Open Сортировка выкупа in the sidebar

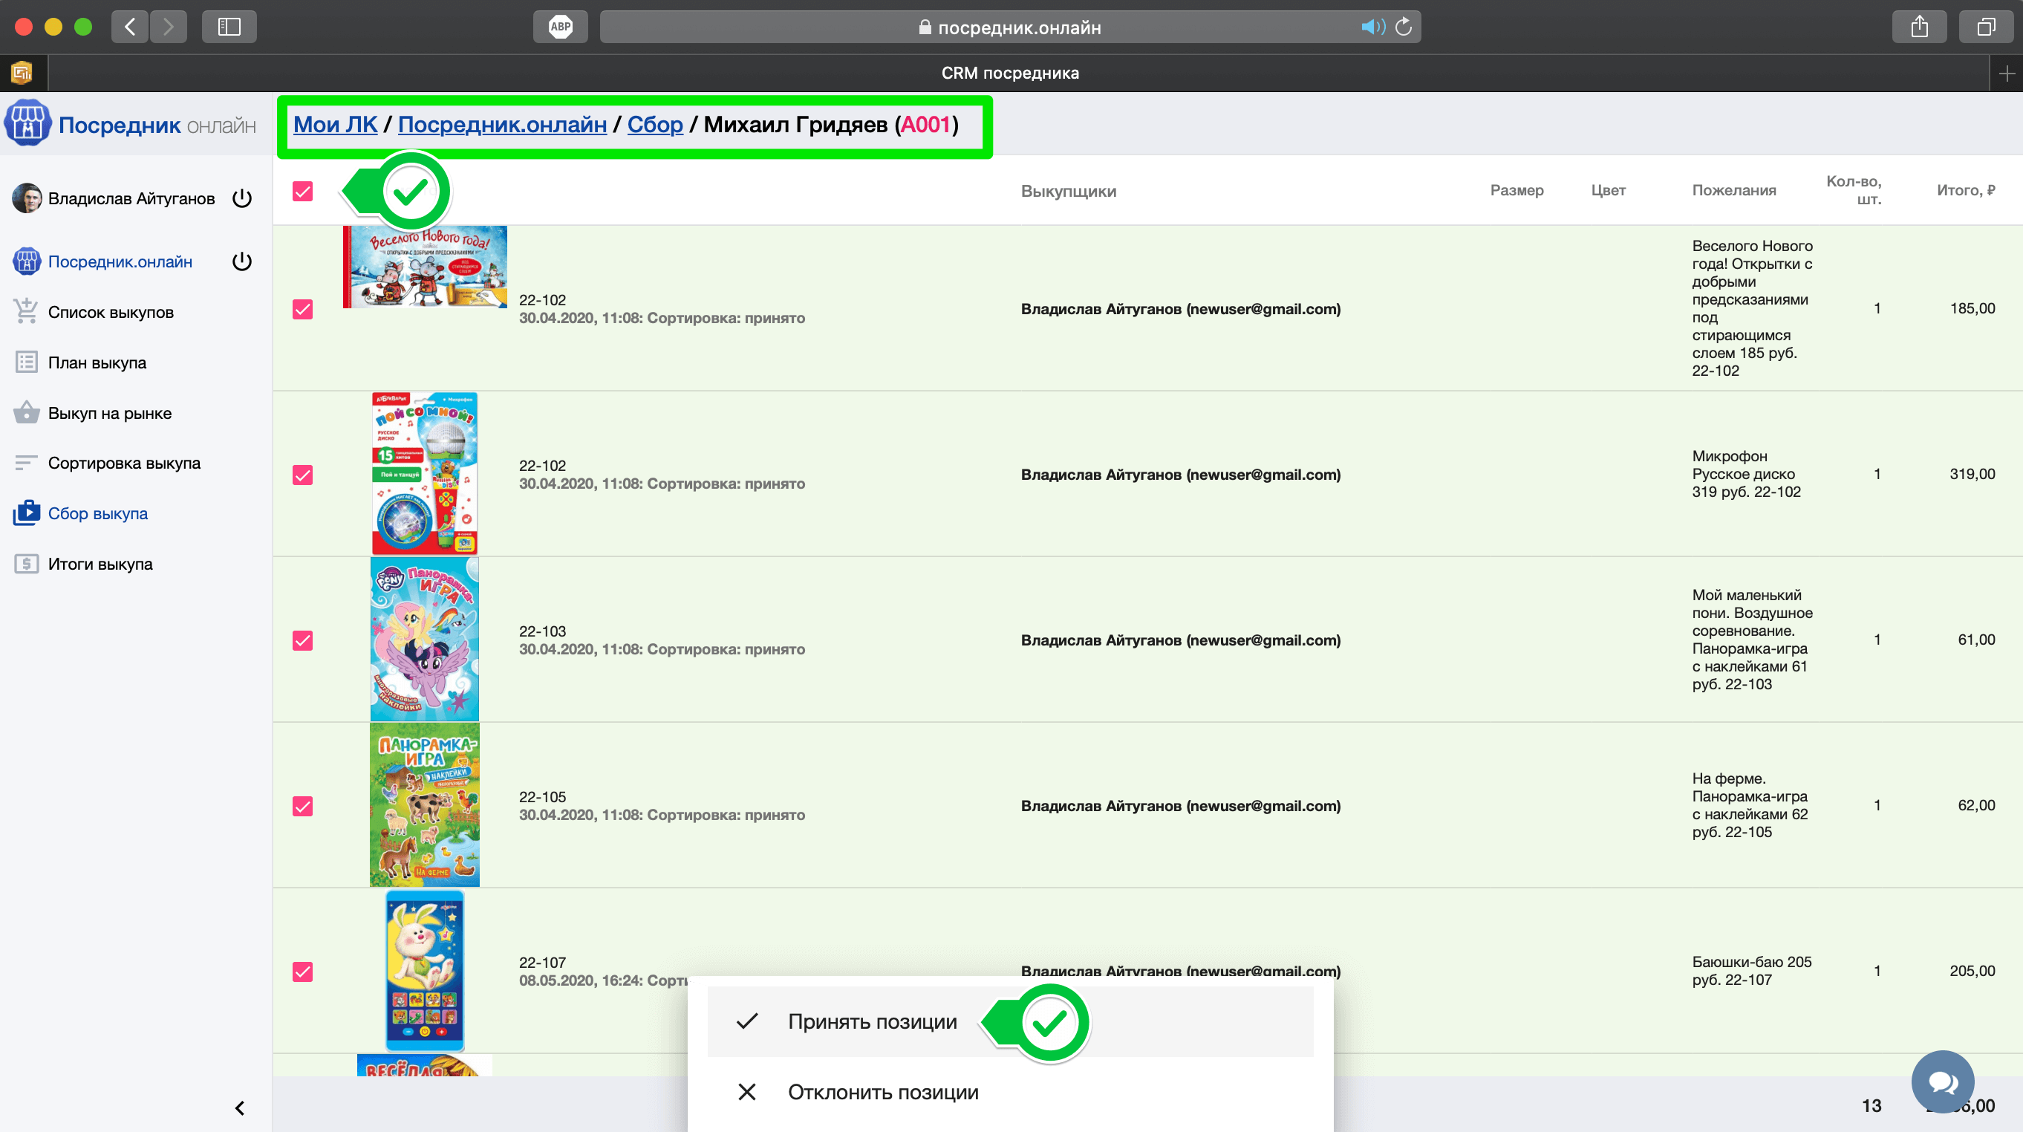click(123, 463)
